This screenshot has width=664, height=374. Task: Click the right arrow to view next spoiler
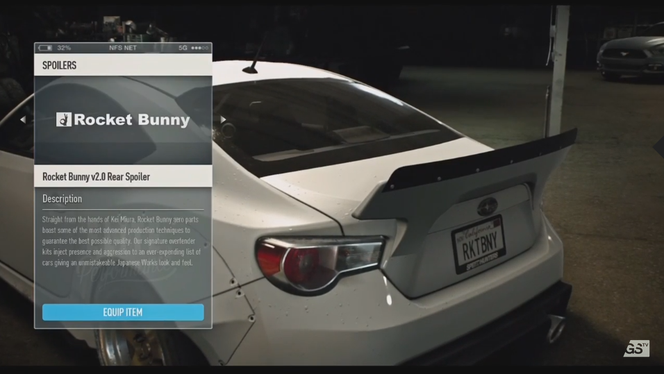coord(223,119)
